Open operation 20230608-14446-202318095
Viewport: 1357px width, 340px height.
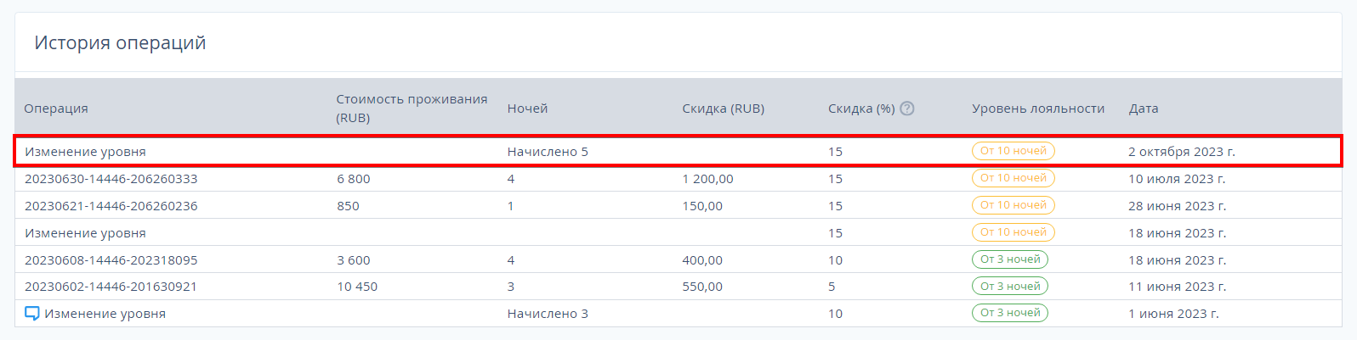tap(111, 260)
